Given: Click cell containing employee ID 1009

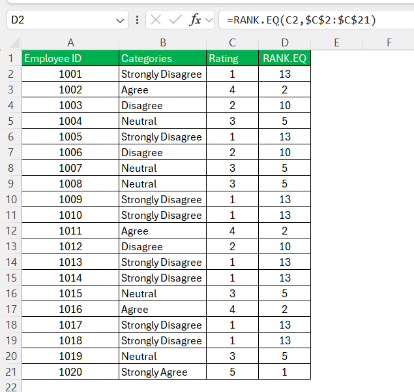Looking at the screenshot, I should 70,199.
